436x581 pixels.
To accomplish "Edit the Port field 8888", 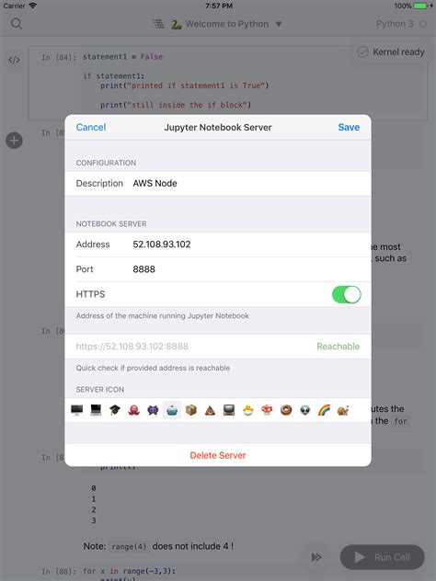I will [x=218, y=269].
